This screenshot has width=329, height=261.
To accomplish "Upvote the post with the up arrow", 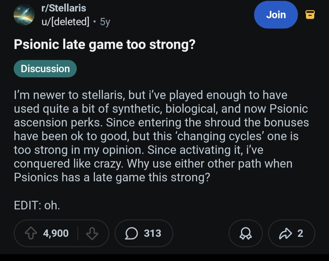I will point(31,233).
